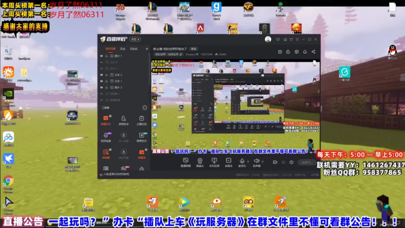Image resolution: width=405 pixels, height=228 pixels.
Task: Show the 文本 4 layer via eye icon
Action: [102, 62]
